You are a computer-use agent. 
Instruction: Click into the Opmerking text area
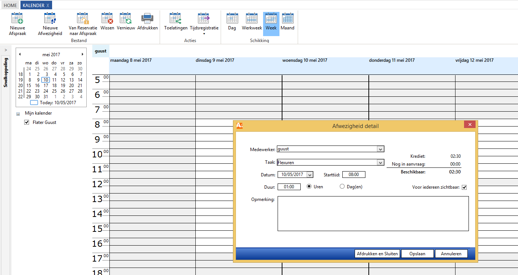[373, 214]
